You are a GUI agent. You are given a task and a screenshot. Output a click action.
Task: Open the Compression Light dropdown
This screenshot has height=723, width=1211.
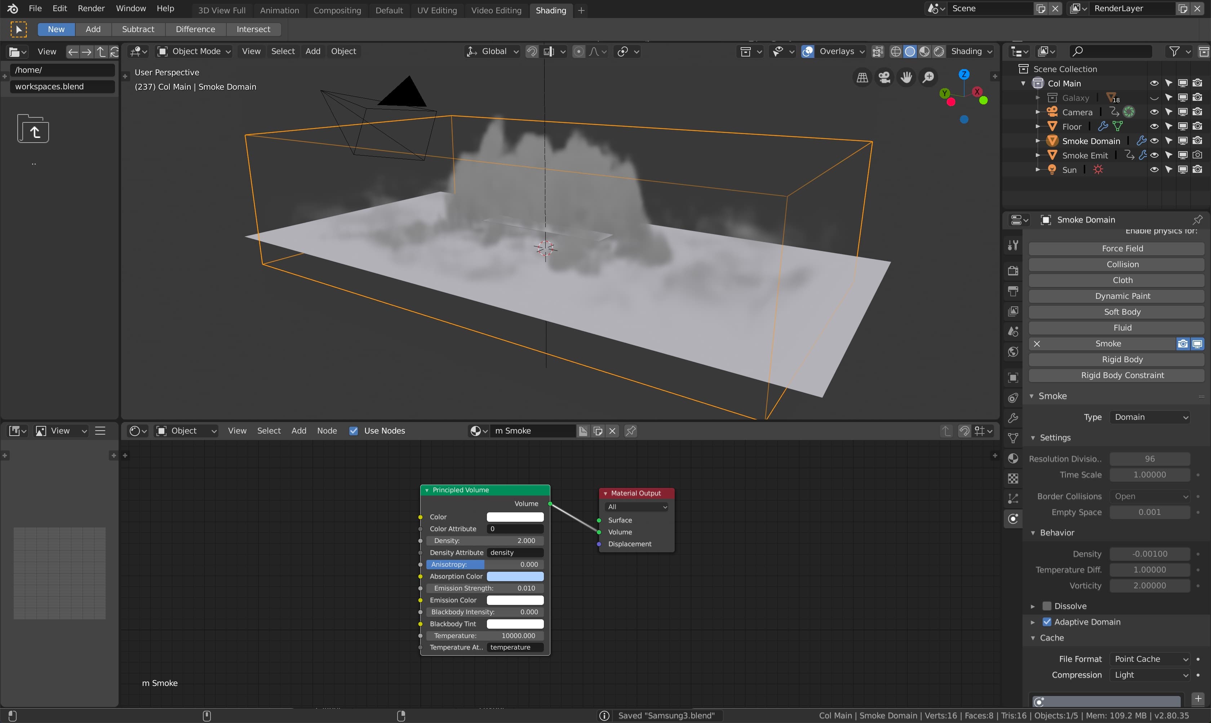(1150, 675)
